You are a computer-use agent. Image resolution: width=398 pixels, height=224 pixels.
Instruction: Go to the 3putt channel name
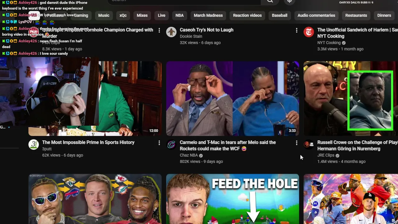pos(47,149)
